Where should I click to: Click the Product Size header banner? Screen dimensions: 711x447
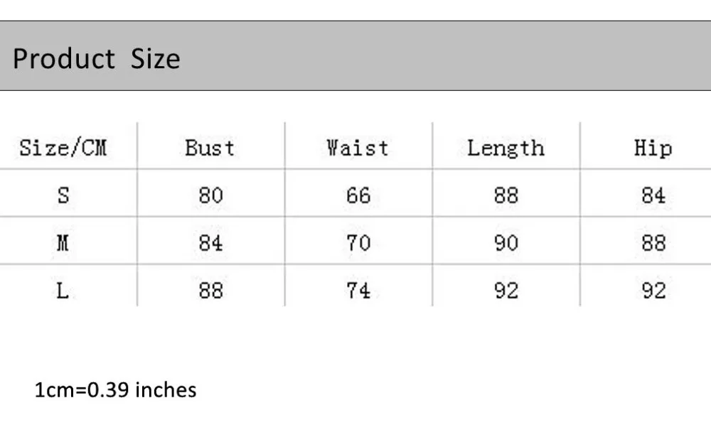coord(355,55)
